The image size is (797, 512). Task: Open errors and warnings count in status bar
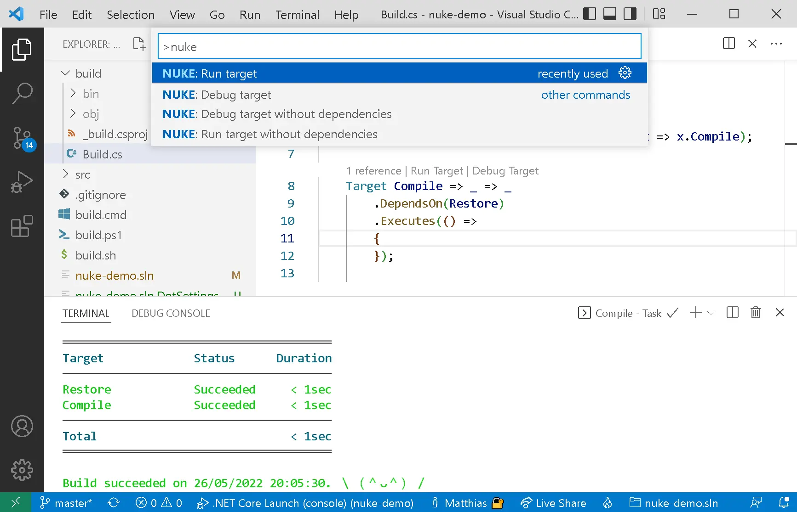click(x=159, y=503)
